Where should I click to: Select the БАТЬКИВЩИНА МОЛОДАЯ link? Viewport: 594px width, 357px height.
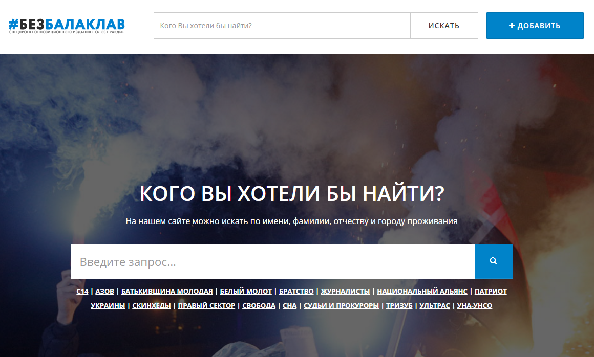(x=167, y=291)
